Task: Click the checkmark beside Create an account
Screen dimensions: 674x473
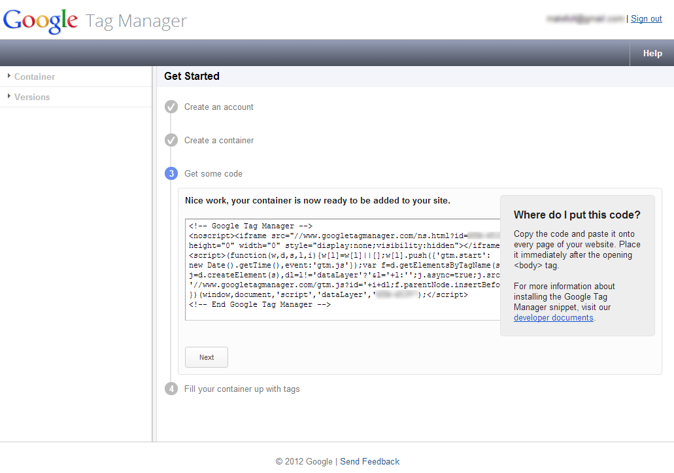Action: click(171, 107)
